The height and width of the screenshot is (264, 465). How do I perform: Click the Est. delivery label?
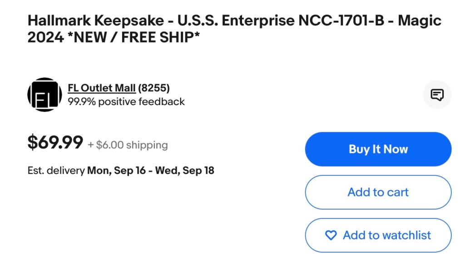point(56,171)
